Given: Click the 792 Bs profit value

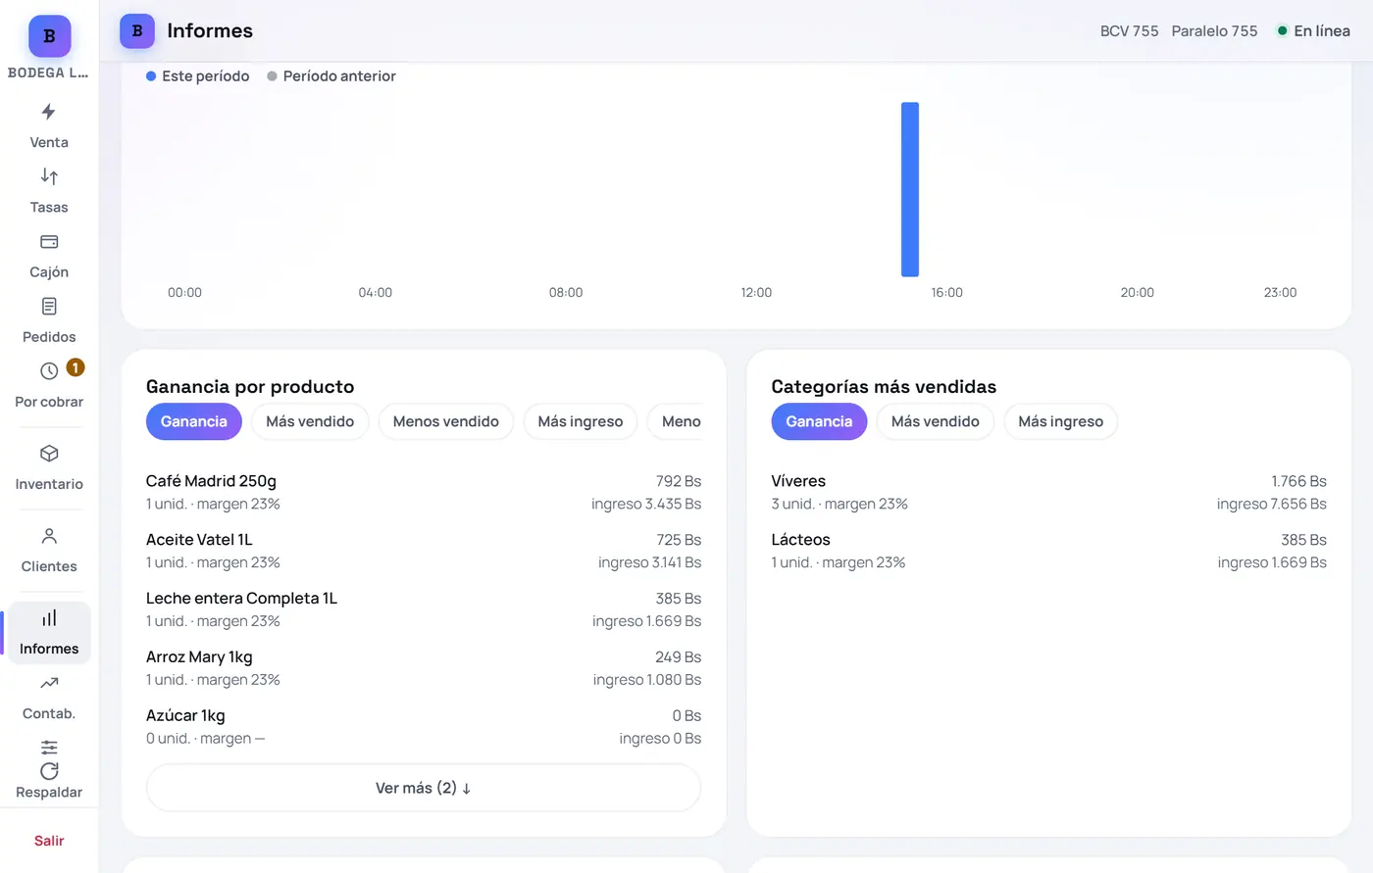Looking at the screenshot, I should (x=679, y=481).
